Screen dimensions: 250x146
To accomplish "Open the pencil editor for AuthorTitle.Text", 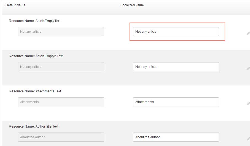I will tap(248, 139).
